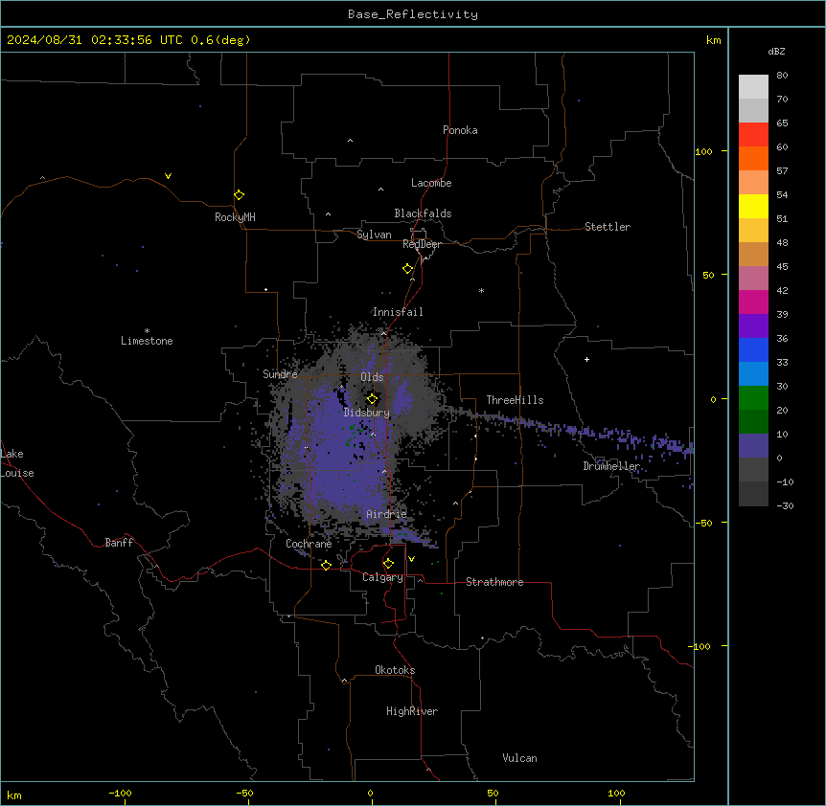Image resolution: width=826 pixels, height=806 pixels.
Task: Click the HighRiver town label
Action: [412, 711]
